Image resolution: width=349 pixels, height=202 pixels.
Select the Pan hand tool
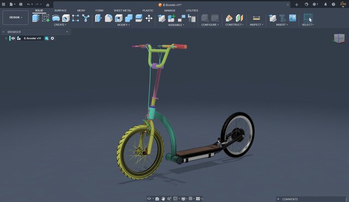click(x=163, y=199)
